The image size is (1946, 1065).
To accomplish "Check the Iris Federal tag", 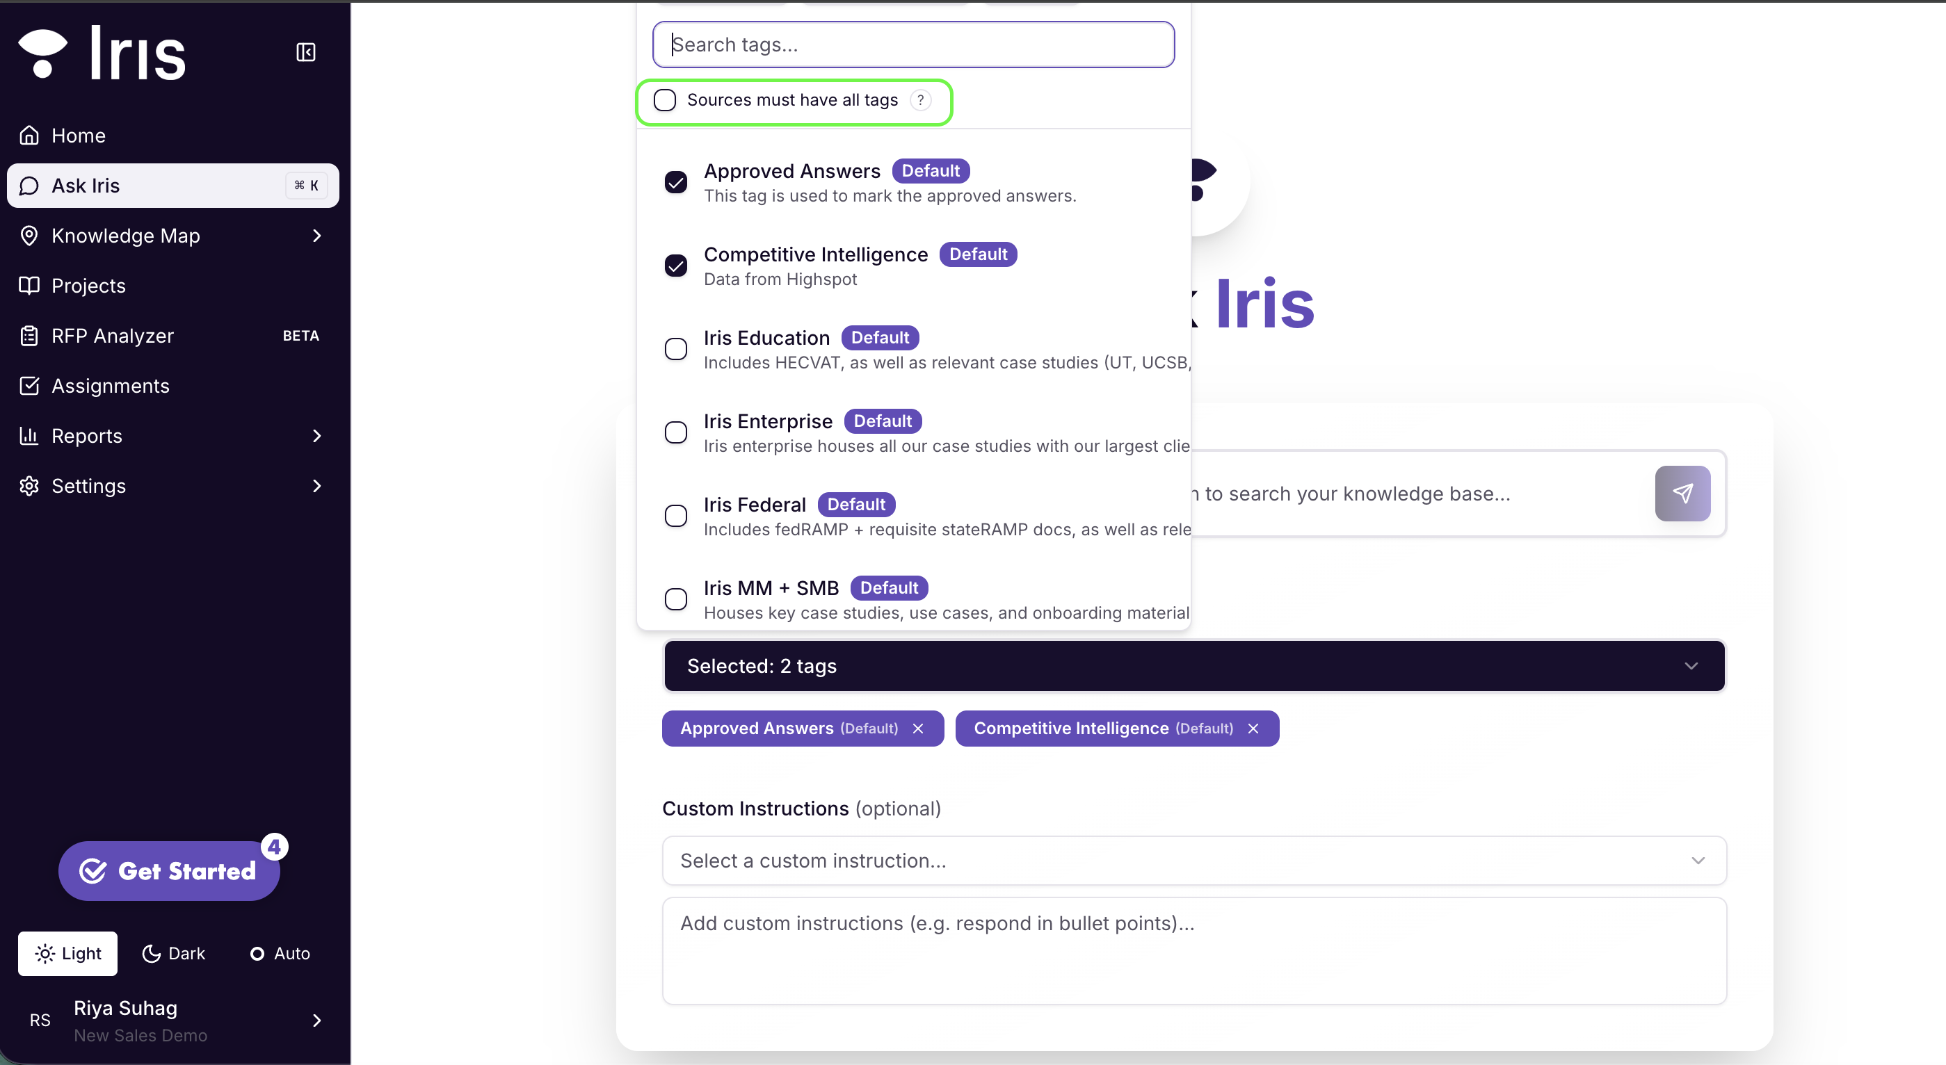I will click(x=676, y=516).
